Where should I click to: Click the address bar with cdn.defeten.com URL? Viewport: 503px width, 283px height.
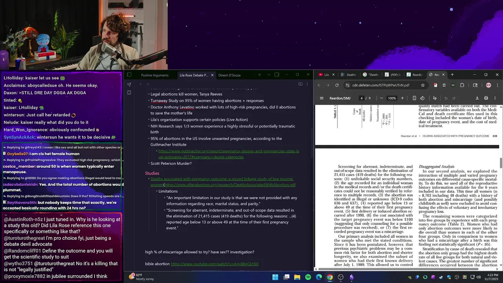pyautogui.click(x=381, y=85)
